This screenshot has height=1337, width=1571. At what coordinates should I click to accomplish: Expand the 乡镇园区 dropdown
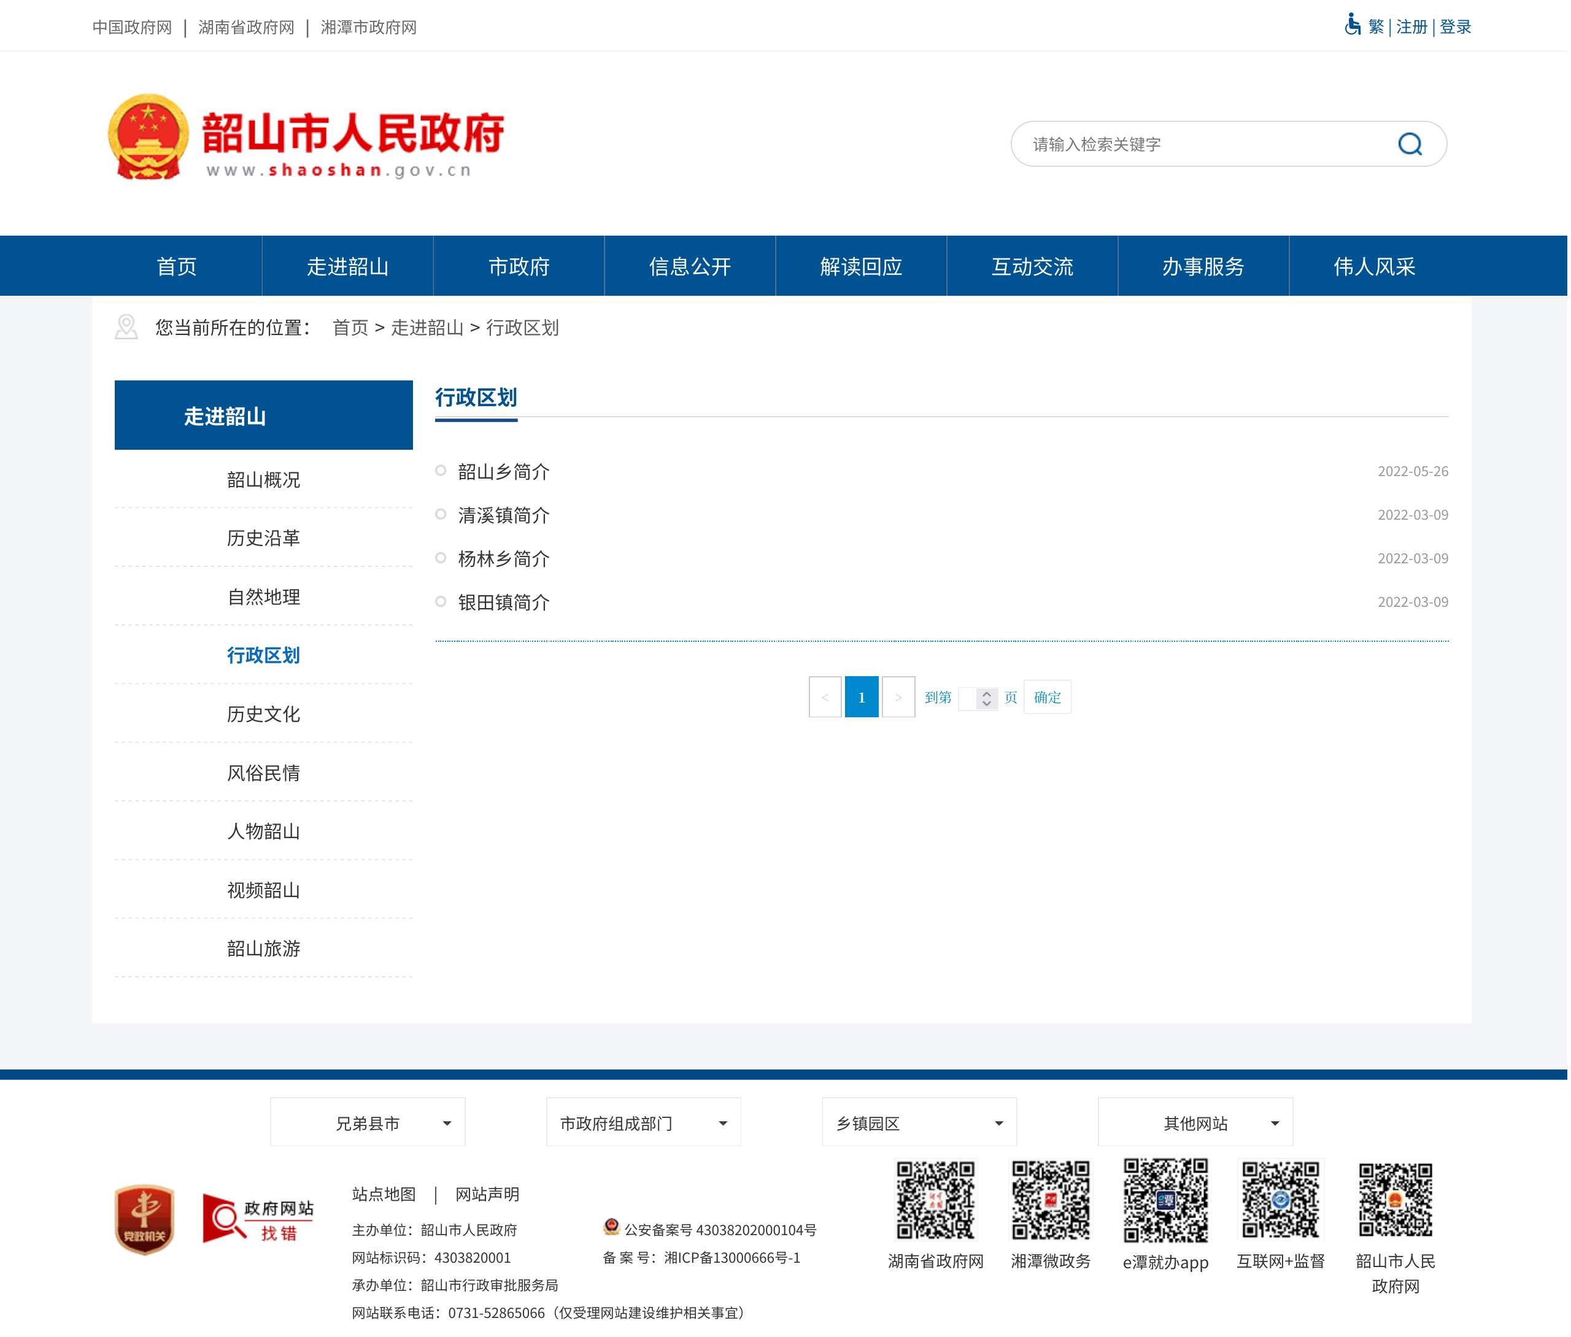919,1122
